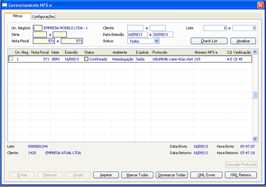Screen dimensions: 266x187
Task: Click into the Un. Negócio input field
Action: click(38, 28)
